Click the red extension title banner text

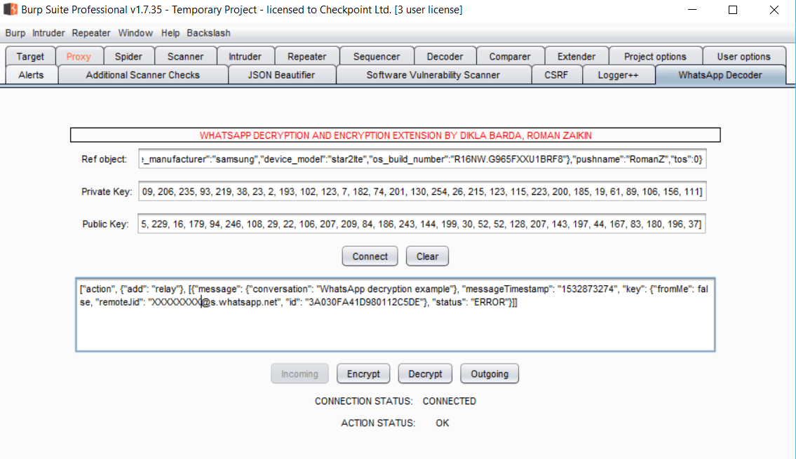click(x=396, y=135)
